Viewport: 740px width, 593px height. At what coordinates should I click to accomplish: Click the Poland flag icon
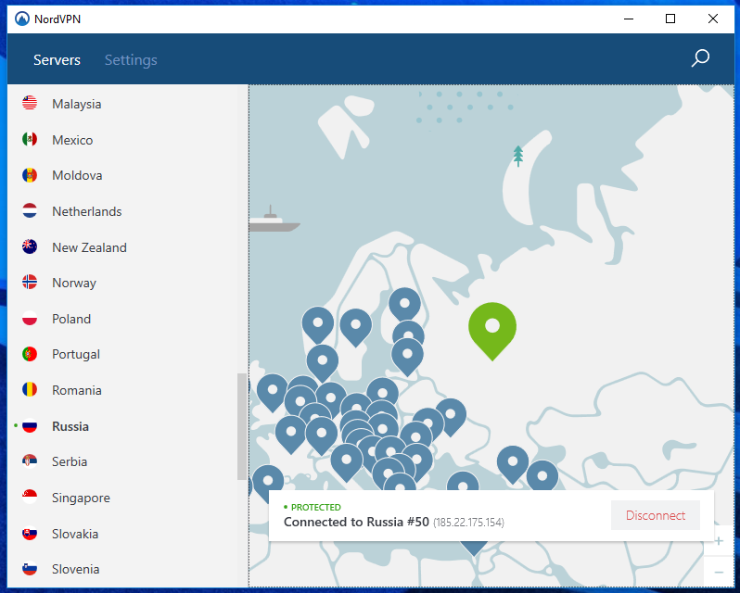[x=30, y=318]
